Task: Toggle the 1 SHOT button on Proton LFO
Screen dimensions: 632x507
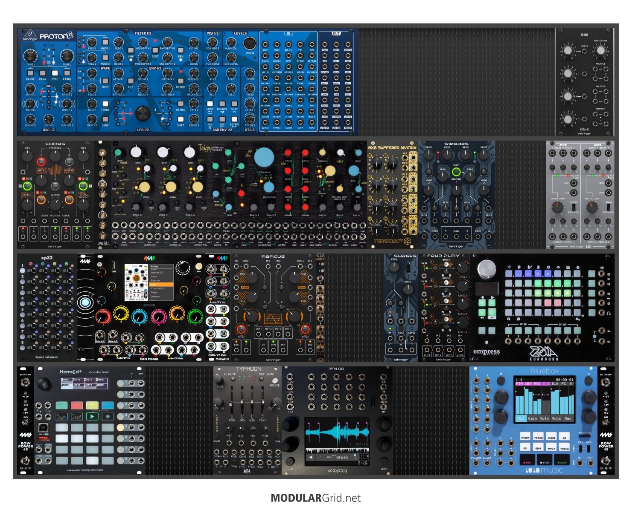Action: pyautogui.click(x=105, y=104)
